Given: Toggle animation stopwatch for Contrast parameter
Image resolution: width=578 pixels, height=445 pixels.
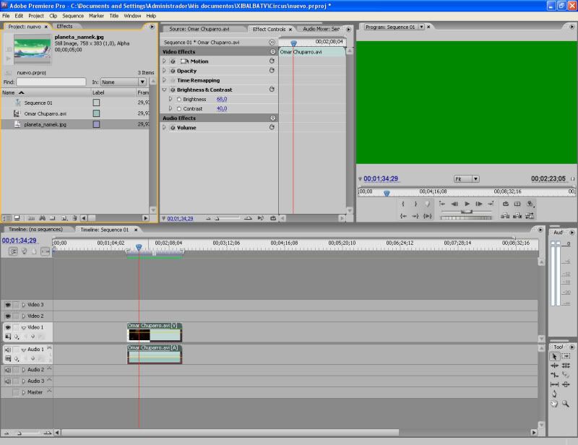Looking at the screenshot, I should coord(179,109).
